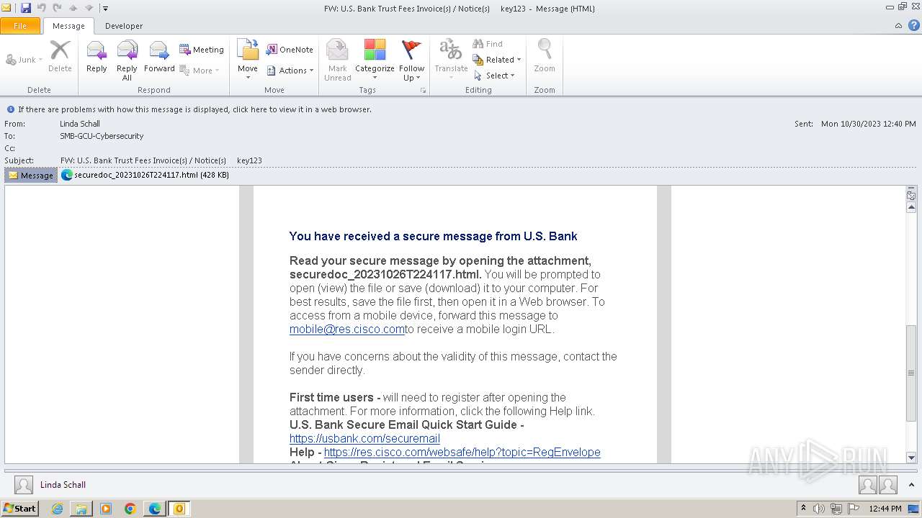Image resolution: width=922 pixels, height=518 pixels.
Task: Open Outlook Help question mark icon
Action: [x=913, y=25]
